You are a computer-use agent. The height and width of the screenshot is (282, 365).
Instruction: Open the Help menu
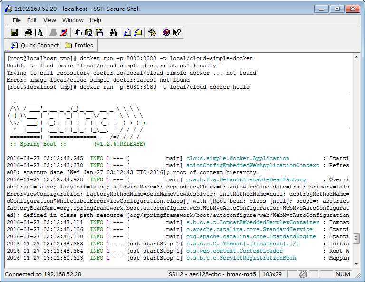[96, 20]
